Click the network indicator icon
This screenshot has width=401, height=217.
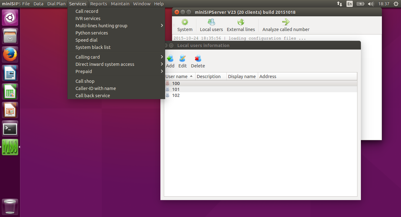340,4
